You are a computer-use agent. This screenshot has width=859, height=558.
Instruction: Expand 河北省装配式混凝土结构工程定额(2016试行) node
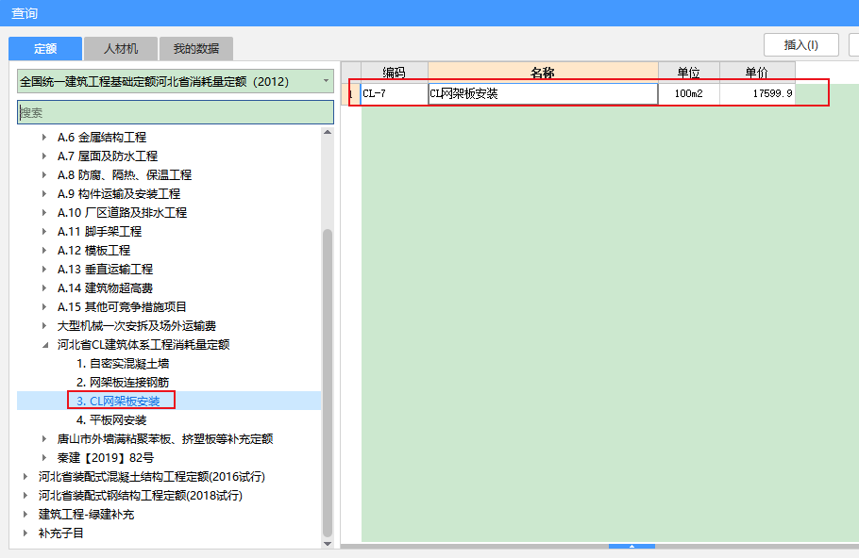[x=25, y=477]
